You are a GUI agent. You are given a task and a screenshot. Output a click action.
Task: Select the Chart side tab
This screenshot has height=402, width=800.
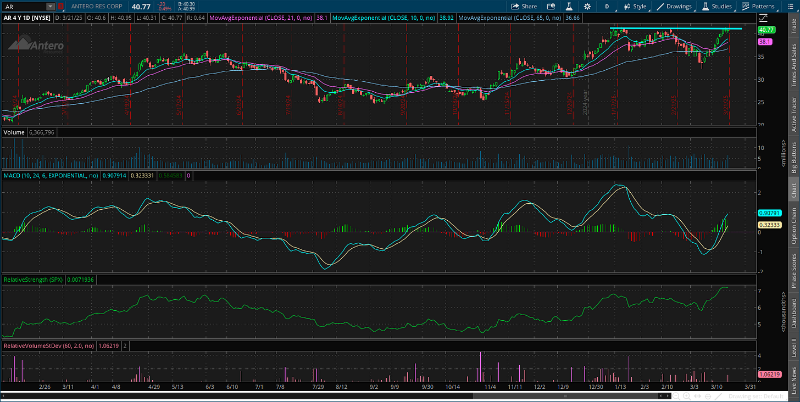click(x=793, y=190)
